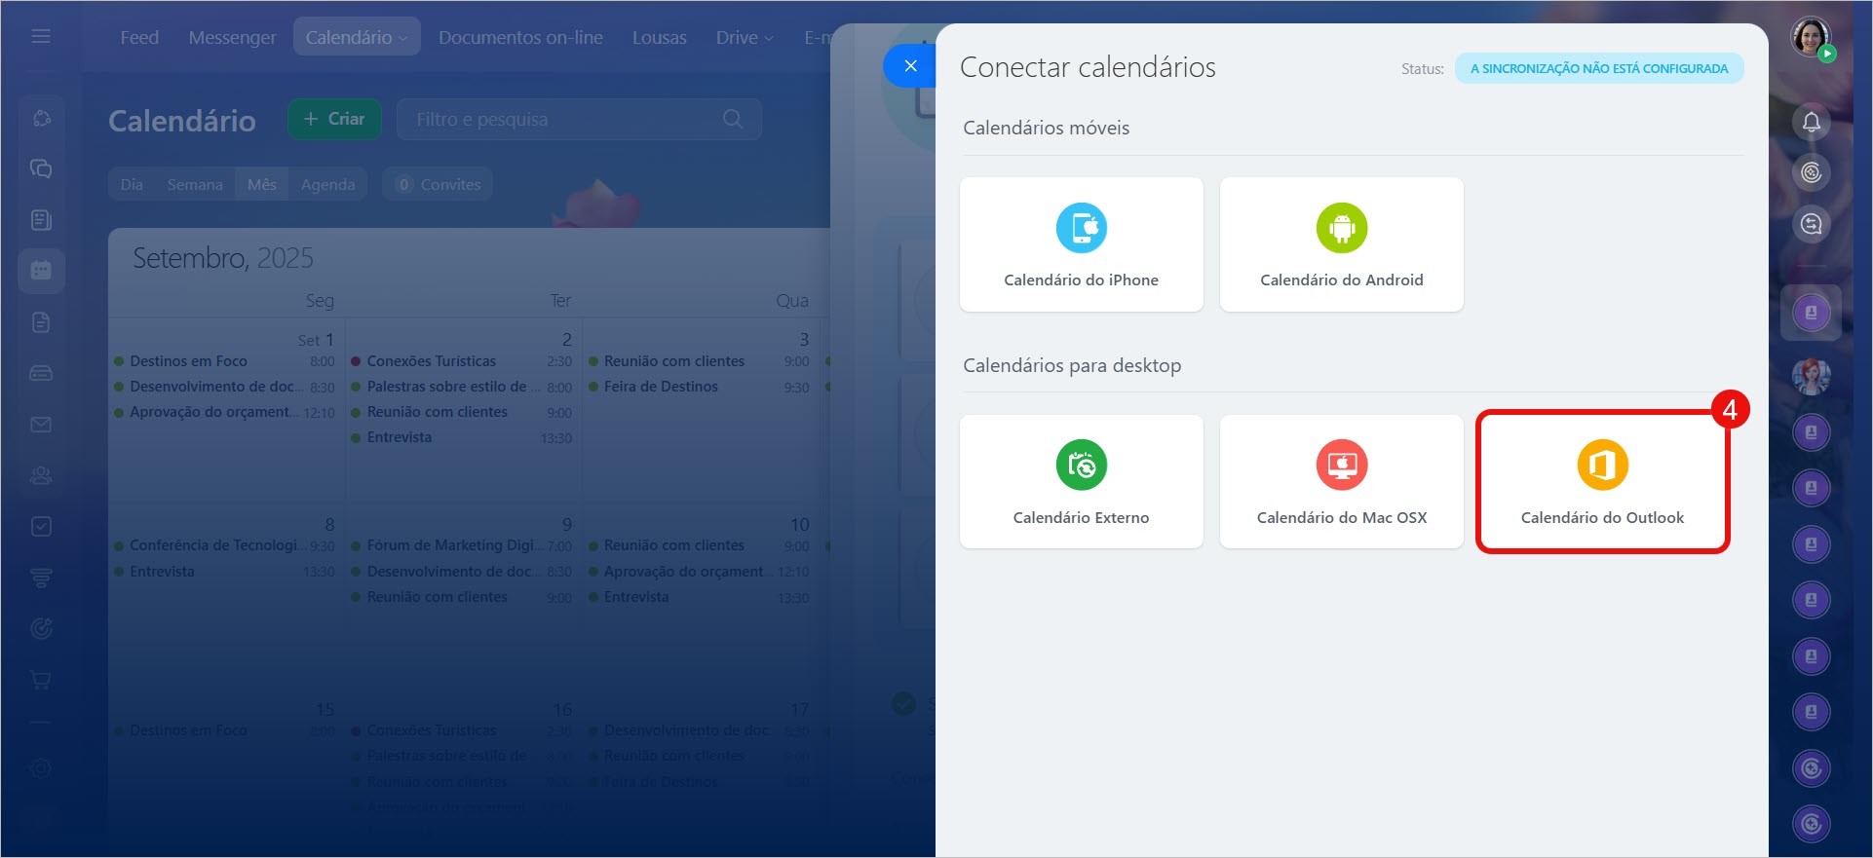Image resolution: width=1873 pixels, height=858 pixels.
Task: Expand the Calendário top menu dropdown
Action: 356,37
